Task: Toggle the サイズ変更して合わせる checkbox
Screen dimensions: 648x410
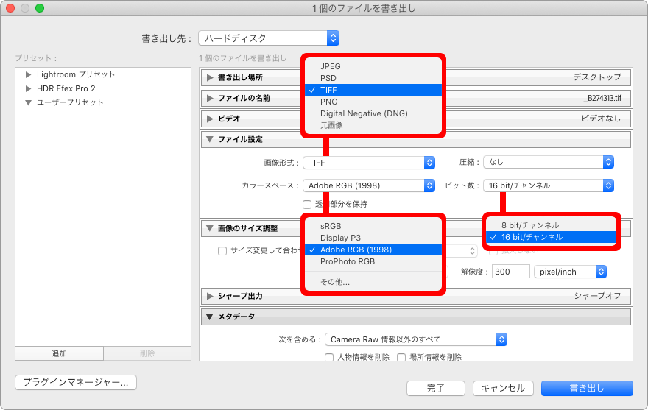Action: [222, 250]
